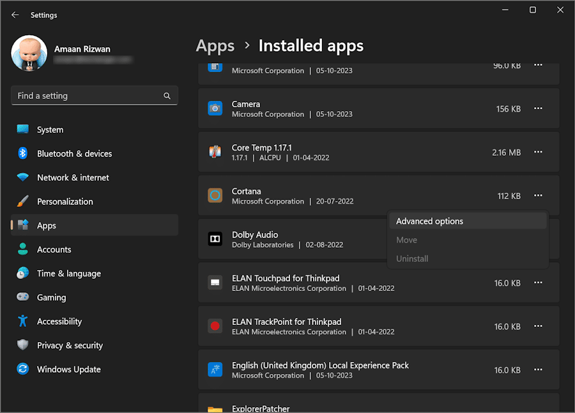Click the Accessibility figure icon
575x413 pixels.
23,321
